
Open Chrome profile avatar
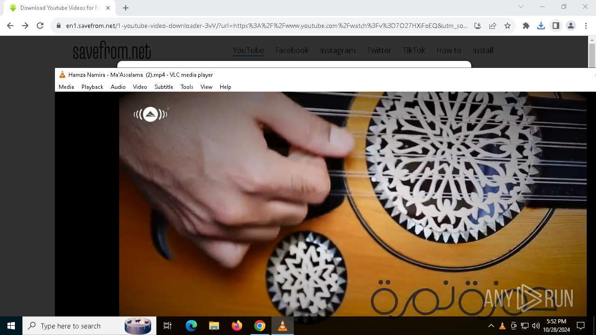(x=571, y=26)
